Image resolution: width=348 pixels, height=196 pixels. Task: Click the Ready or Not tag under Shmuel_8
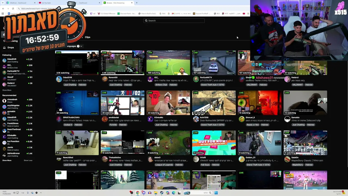point(253,125)
